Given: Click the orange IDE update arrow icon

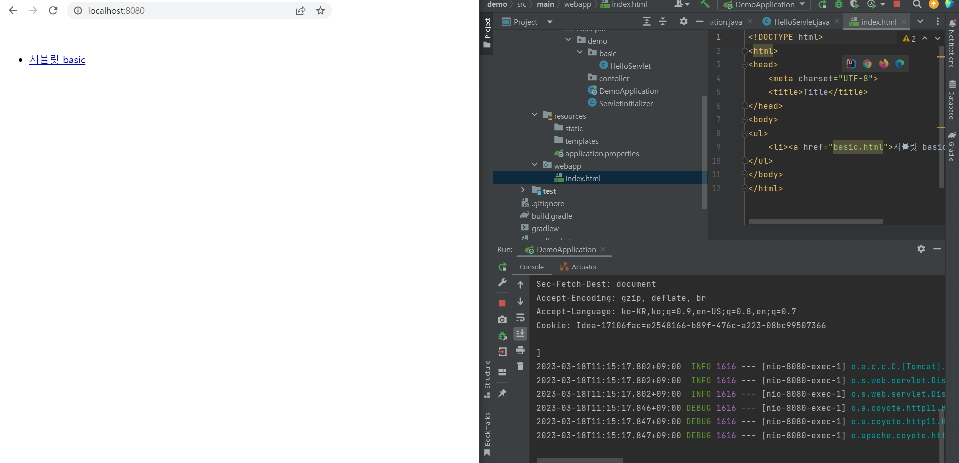Looking at the screenshot, I should click(x=934, y=4).
